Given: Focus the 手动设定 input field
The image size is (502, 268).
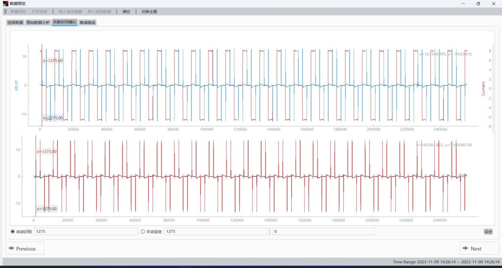Looking at the screenshot, I should 216,232.
